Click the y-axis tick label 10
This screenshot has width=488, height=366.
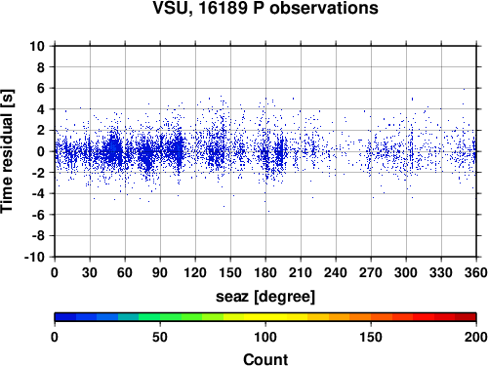click(37, 46)
